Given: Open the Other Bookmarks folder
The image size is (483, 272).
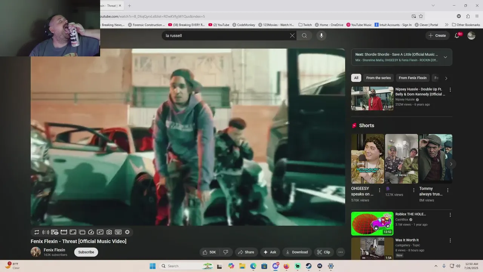Looking at the screenshot, I should click(x=466, y=25).
